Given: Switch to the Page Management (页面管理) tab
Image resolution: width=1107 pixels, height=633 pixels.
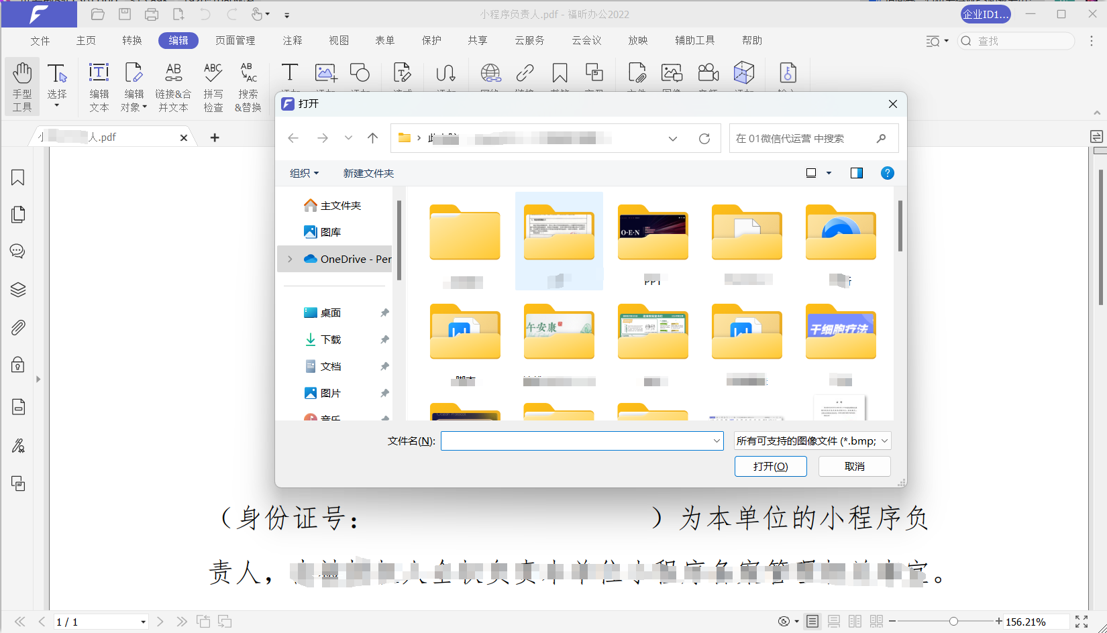Looking at the screenshot, I should [235, 41].
